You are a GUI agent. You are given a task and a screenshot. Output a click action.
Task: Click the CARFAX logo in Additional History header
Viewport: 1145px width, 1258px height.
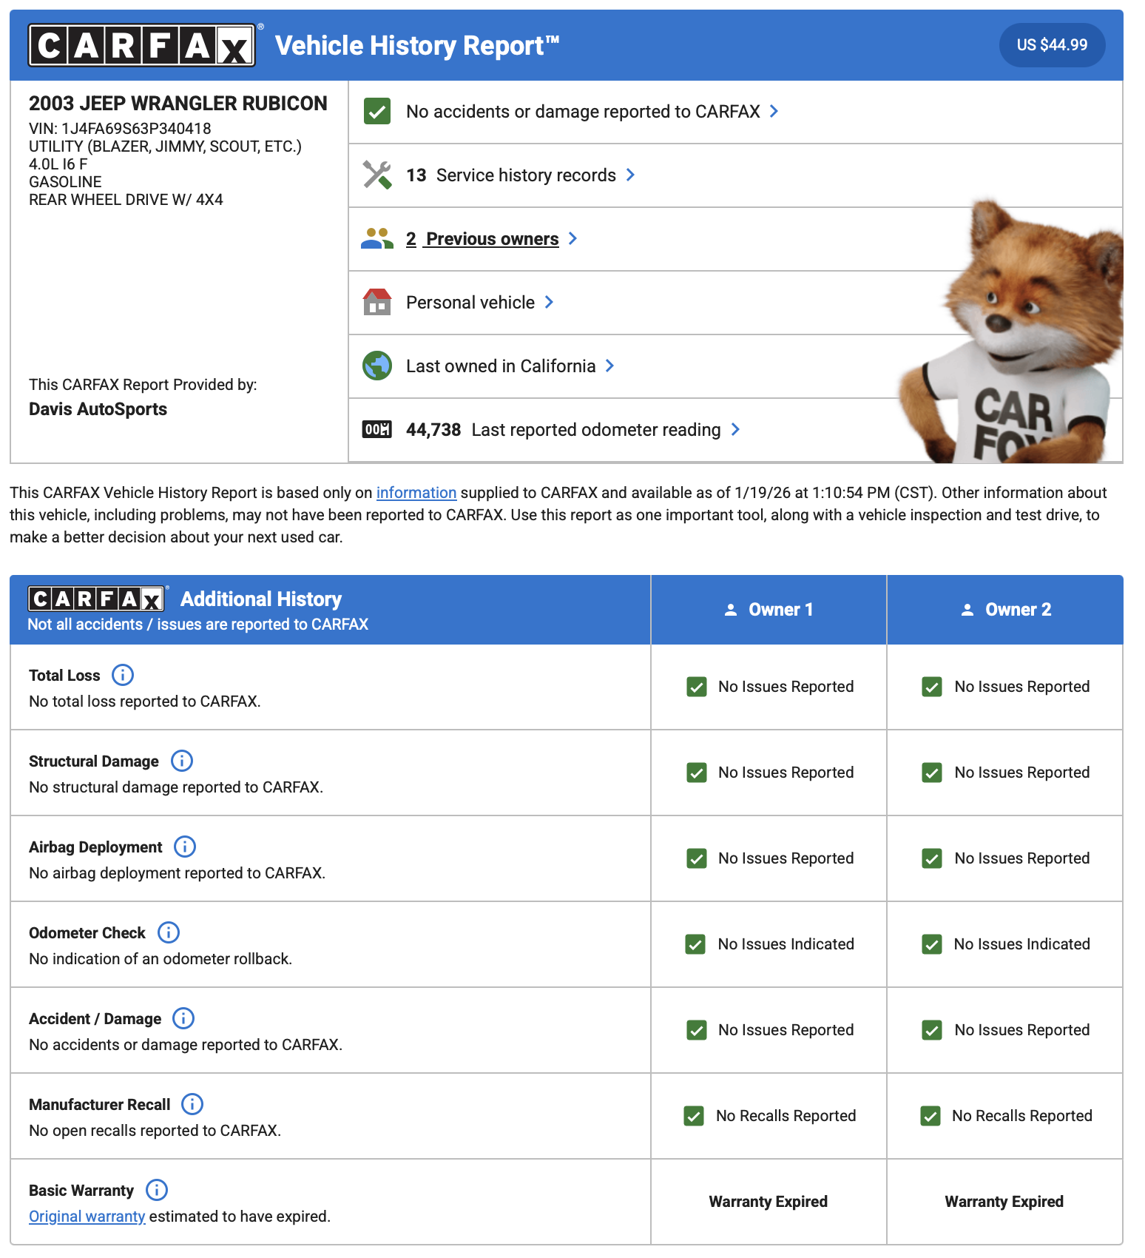click(x=96, y=599)
